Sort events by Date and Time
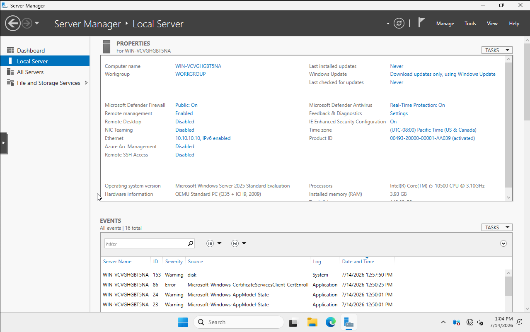 point(358,262)
